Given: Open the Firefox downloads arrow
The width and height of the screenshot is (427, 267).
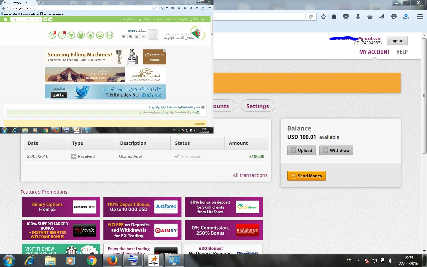Looking at the screenshot, I should tap(358, 17).
